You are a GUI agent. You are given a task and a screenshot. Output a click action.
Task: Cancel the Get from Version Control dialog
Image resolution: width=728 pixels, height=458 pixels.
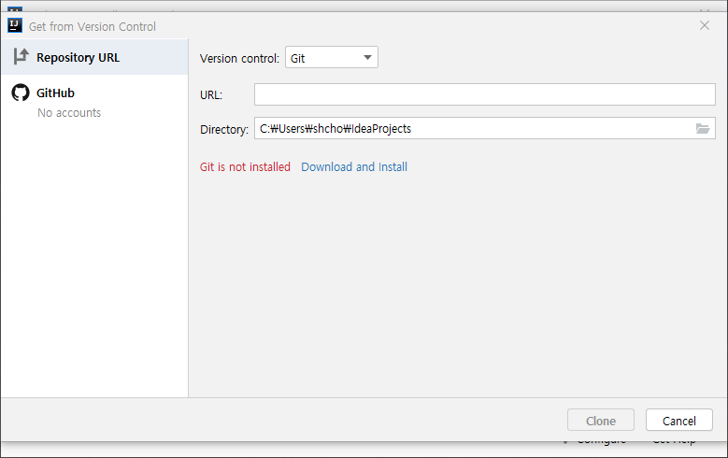pos(678,421)
